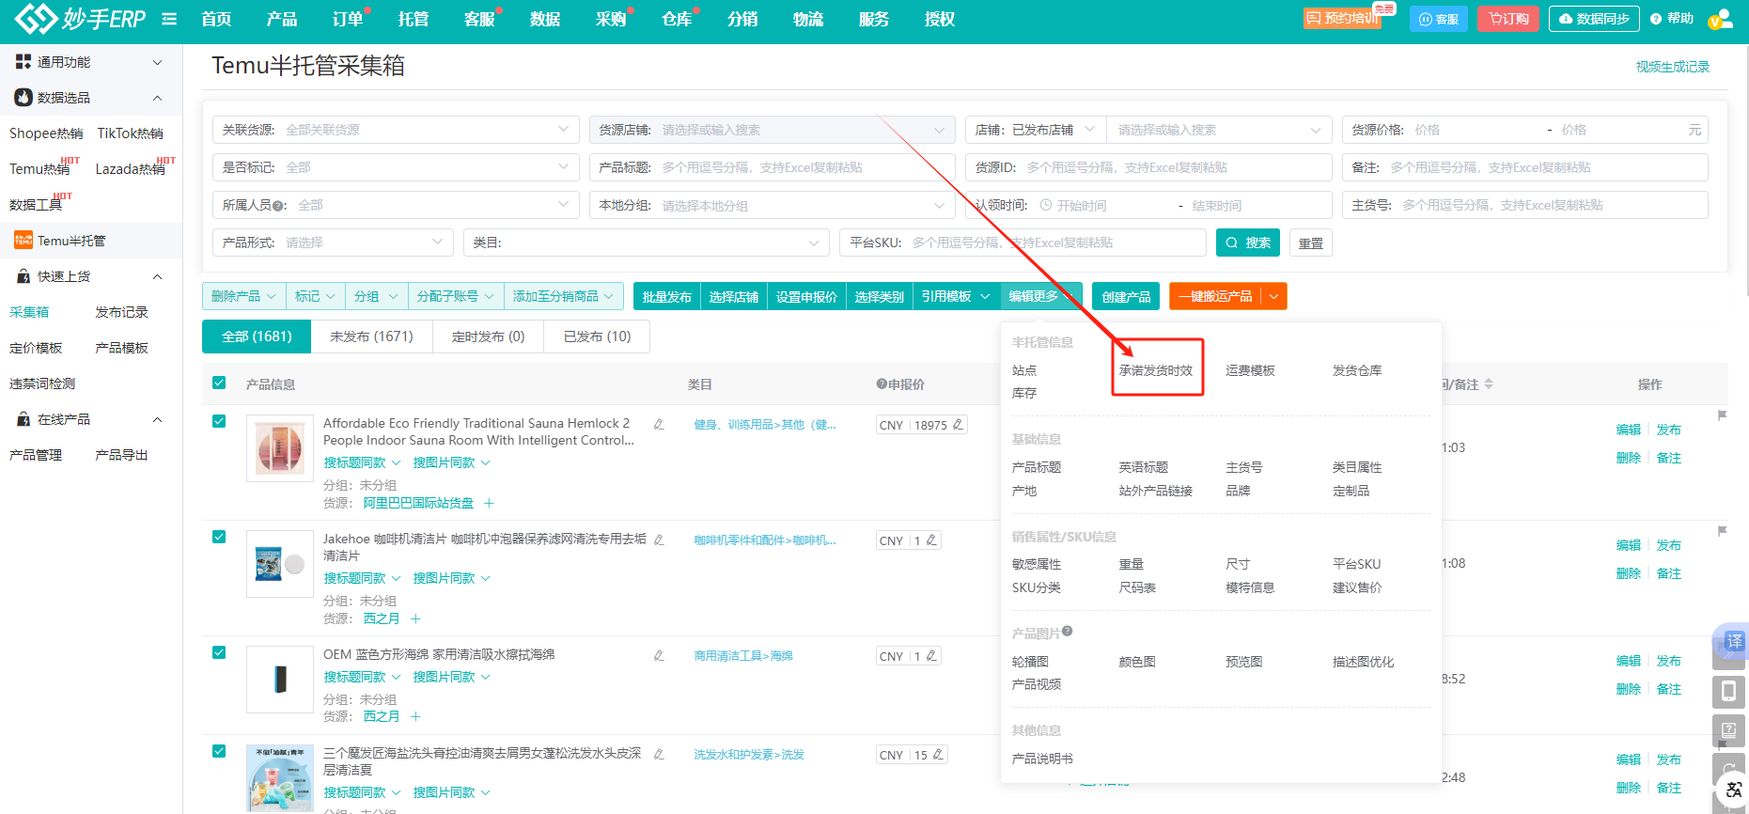Open 产品形式 dropdown
1749x814 pixels.
coord(333,243)
